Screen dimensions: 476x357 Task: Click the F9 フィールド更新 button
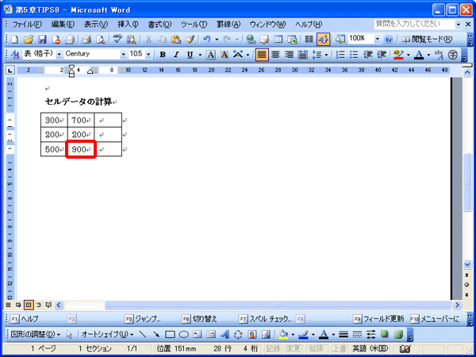coord(379,319)
